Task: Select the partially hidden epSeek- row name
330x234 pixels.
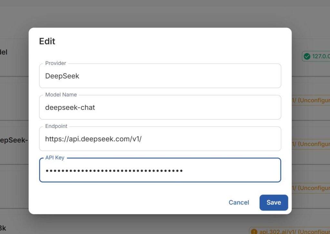Action: pyautogui.click(x=14, y=140)
